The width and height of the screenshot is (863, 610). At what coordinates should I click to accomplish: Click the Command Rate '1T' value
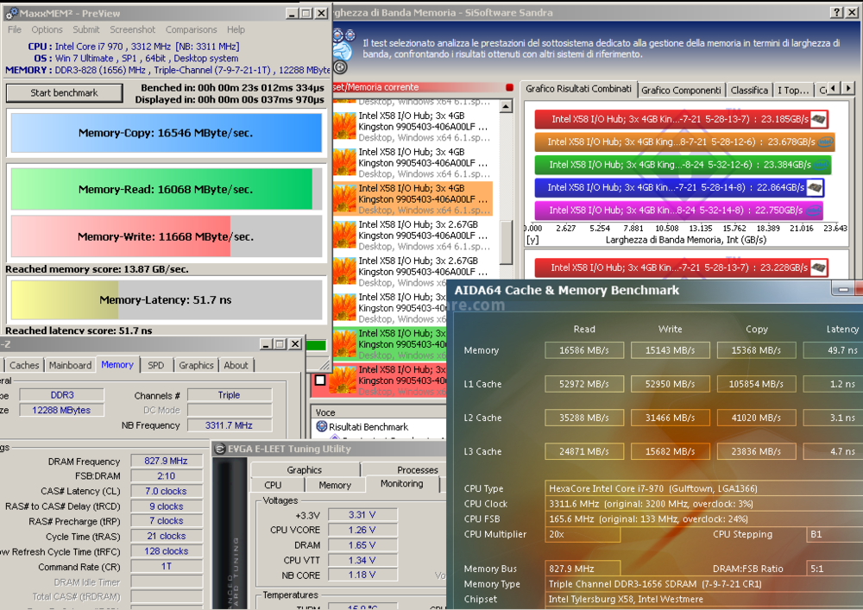click(167, 566)
